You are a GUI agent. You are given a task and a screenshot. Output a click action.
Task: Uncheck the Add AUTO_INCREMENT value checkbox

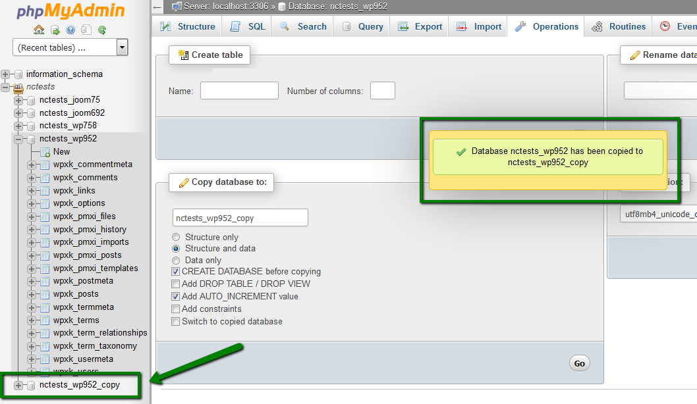pos(176,297)
